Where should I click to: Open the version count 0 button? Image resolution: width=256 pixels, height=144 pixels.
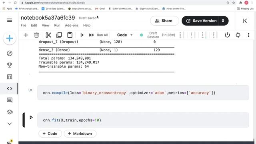pos(224,21)
